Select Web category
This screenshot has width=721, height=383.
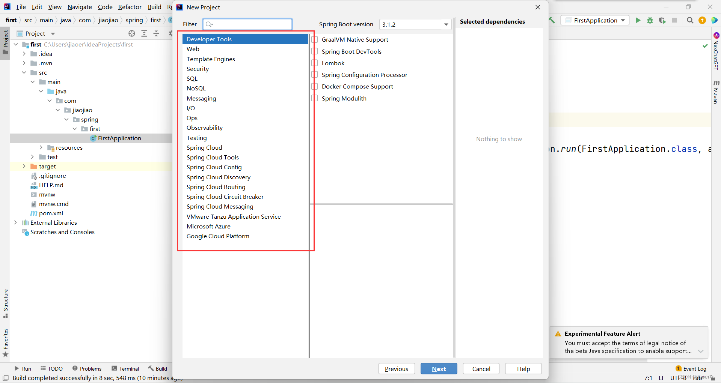click(x=245, y=49)
